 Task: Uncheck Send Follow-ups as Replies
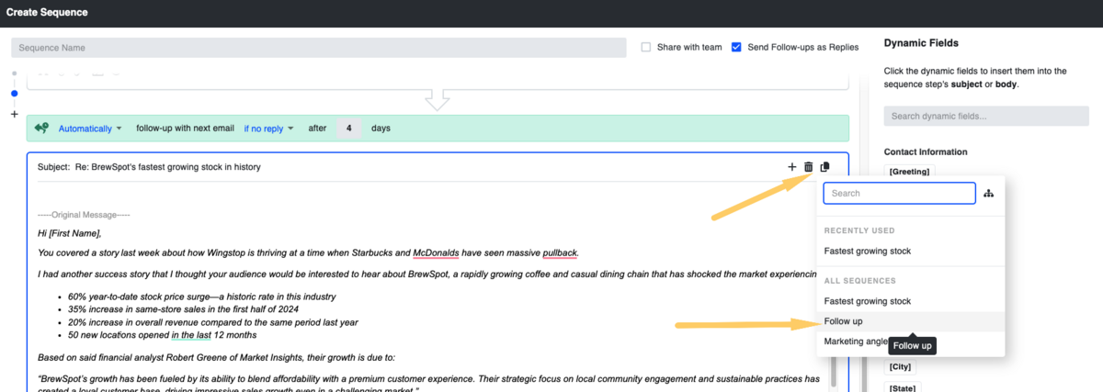[736, 47]
